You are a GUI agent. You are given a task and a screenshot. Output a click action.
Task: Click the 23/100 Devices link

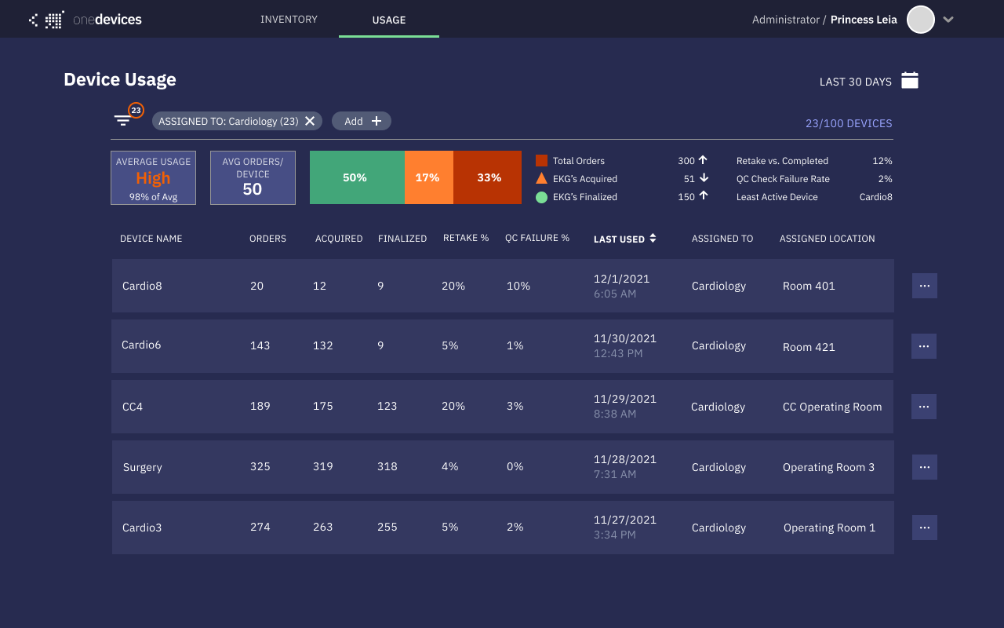pos(848,123)
